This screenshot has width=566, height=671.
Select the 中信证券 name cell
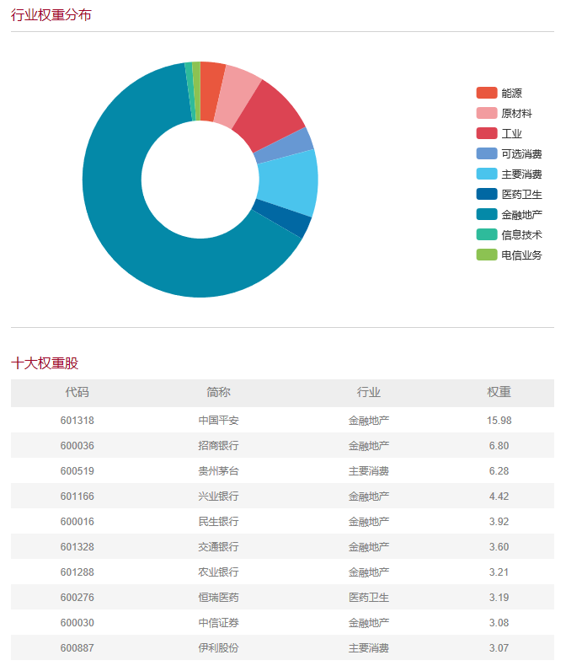pyautogui.click(x=218, y=622)
